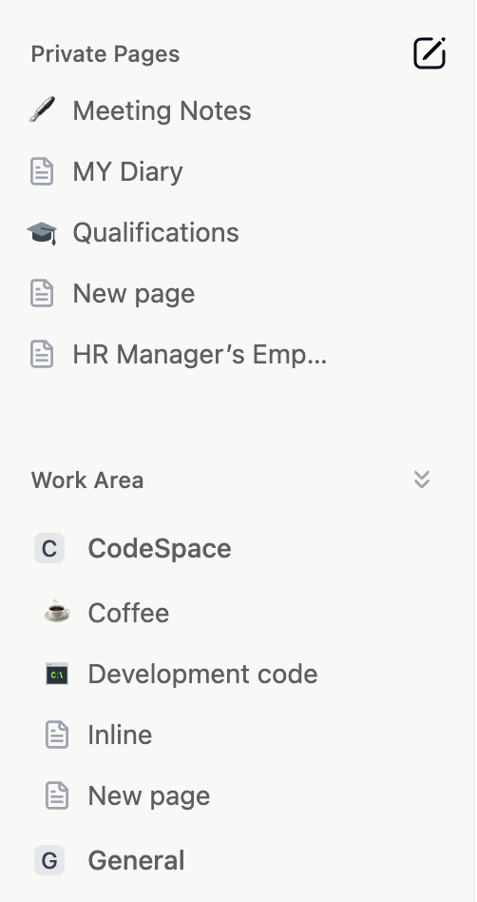Click the Private Pages section header
The image size is (477, 902).
(x=105, y=54)
